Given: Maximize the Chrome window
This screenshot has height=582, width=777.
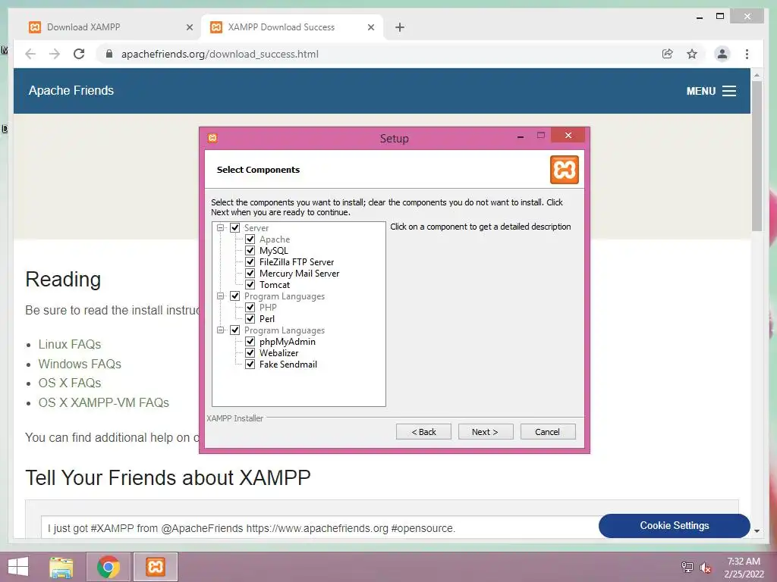Looking at the screenshot, I should (x=720, y=17).
